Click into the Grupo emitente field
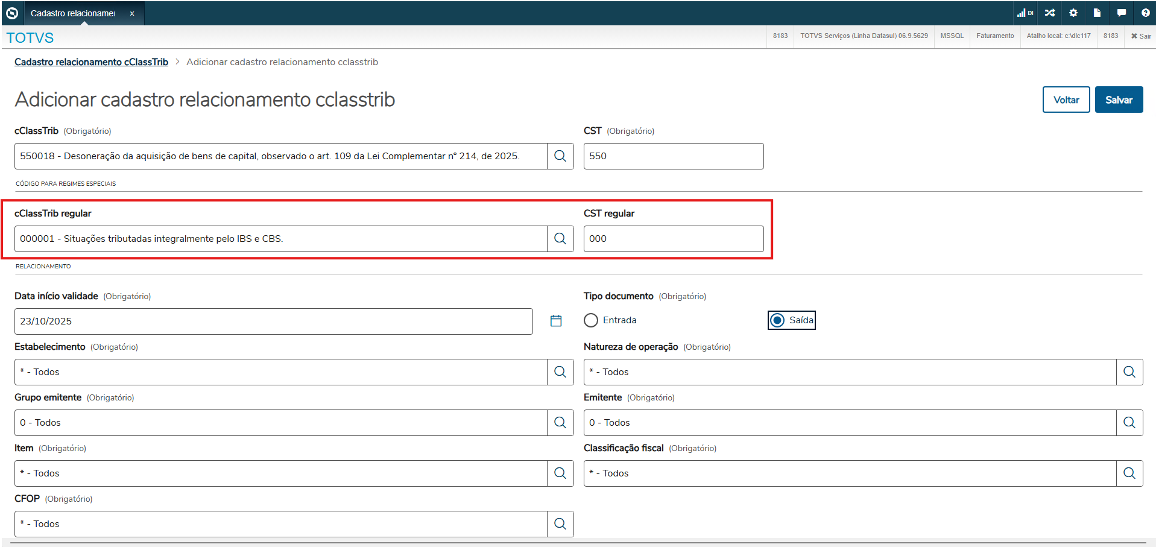This screenshot has height=547, width=1156. pyautogui.click(x=281, y=423)
